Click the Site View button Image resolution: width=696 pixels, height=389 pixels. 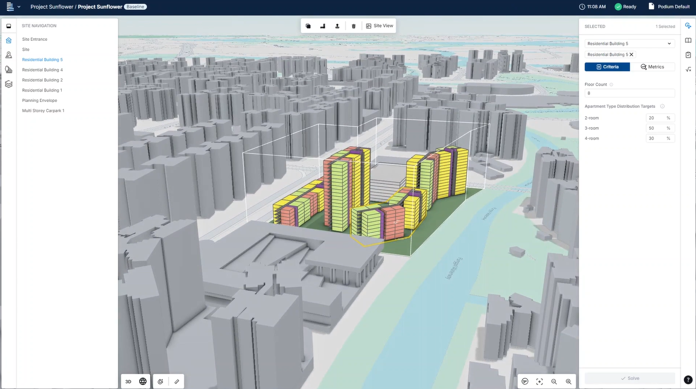click(x=379, y=26)
